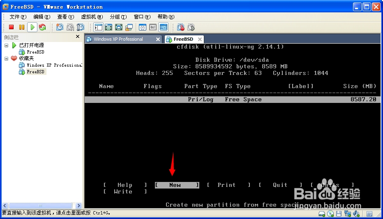Click the 侧边栏 sidebar header label
Screen dimensions: 383x219
point(11,37)
